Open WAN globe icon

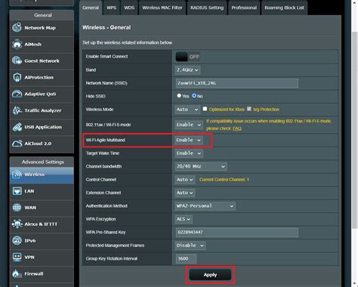[x=17, y=208]
